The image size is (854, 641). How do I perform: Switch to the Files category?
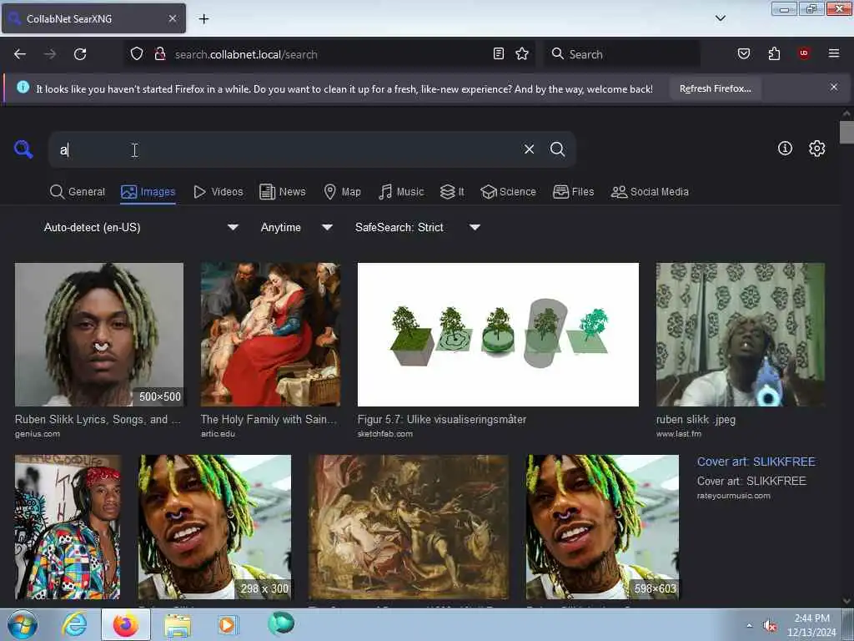(x=573, y=192)
